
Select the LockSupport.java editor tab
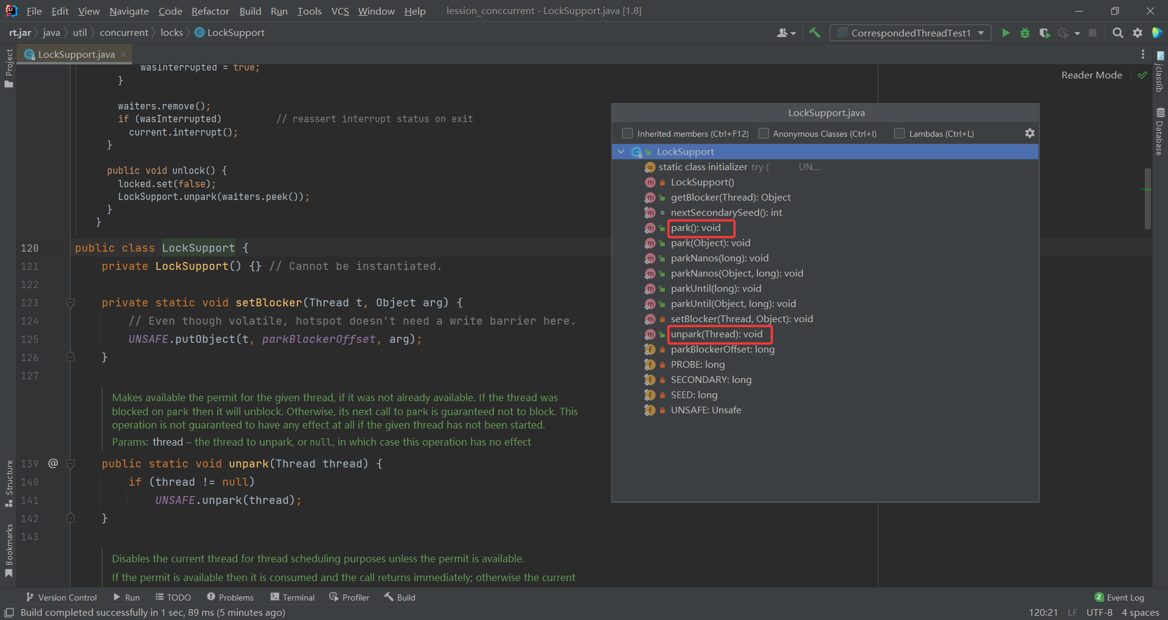pos(75,54)
